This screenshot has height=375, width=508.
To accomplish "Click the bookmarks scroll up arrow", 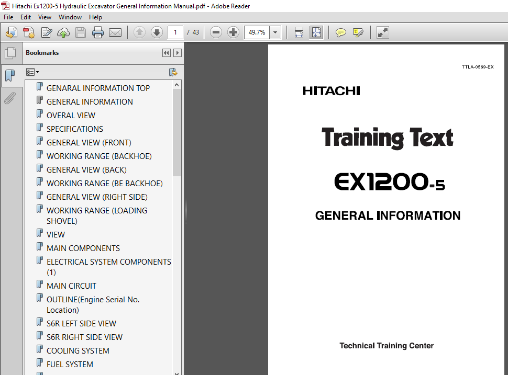I will (176, 85).
